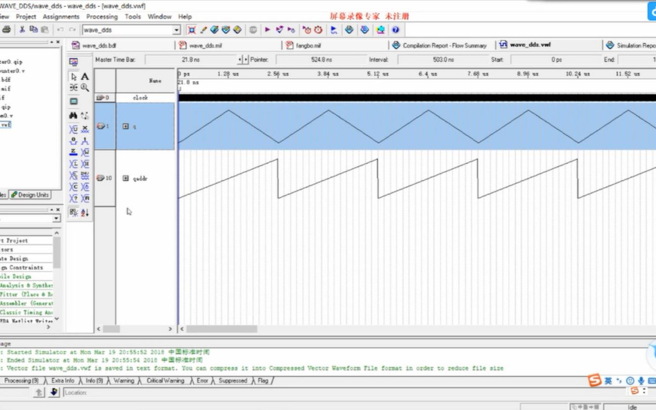Image resolution: width=656 pixels, height=410 pixels.
Task: Apply High Impedance (Z) value tool
Action: (74, 152)
